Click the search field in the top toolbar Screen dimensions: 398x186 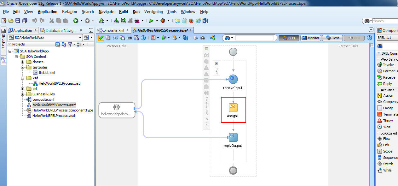[384, 21]
